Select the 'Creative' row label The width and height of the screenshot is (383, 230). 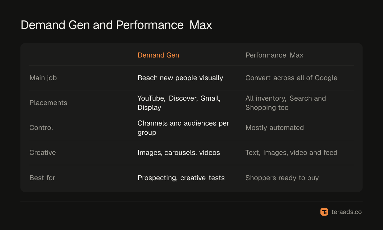click(x=42, y=153)
